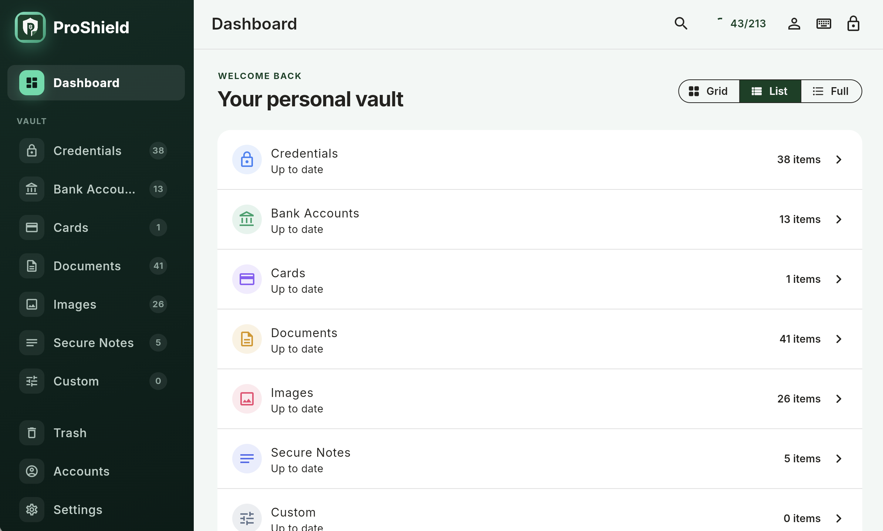Screen dimensions: 883x531
Task: Switch to Grid view
Action: coord(709,91)
